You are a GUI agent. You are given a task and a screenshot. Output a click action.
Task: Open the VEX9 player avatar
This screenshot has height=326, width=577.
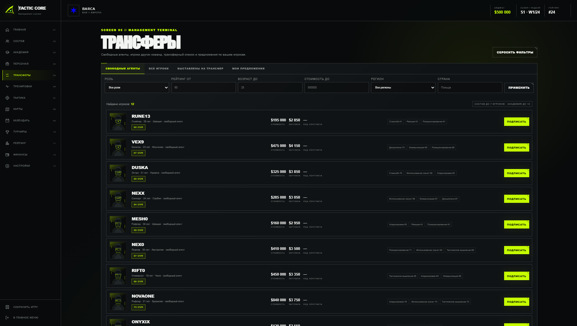tap(118, 147)
